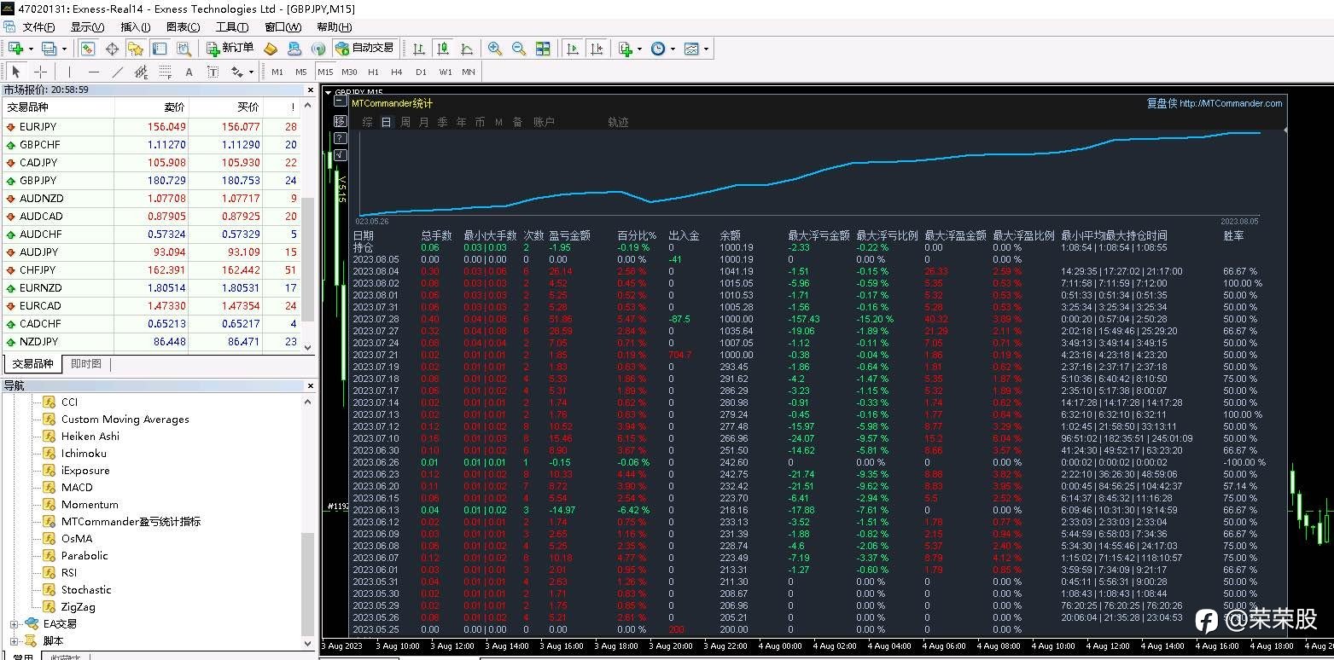Switch chart to M1 timeframe
Screen dimensions: 1334x660
click(277, 72)
